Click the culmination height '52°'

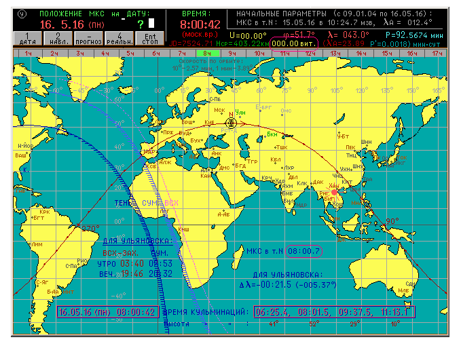tap(314, 324)
